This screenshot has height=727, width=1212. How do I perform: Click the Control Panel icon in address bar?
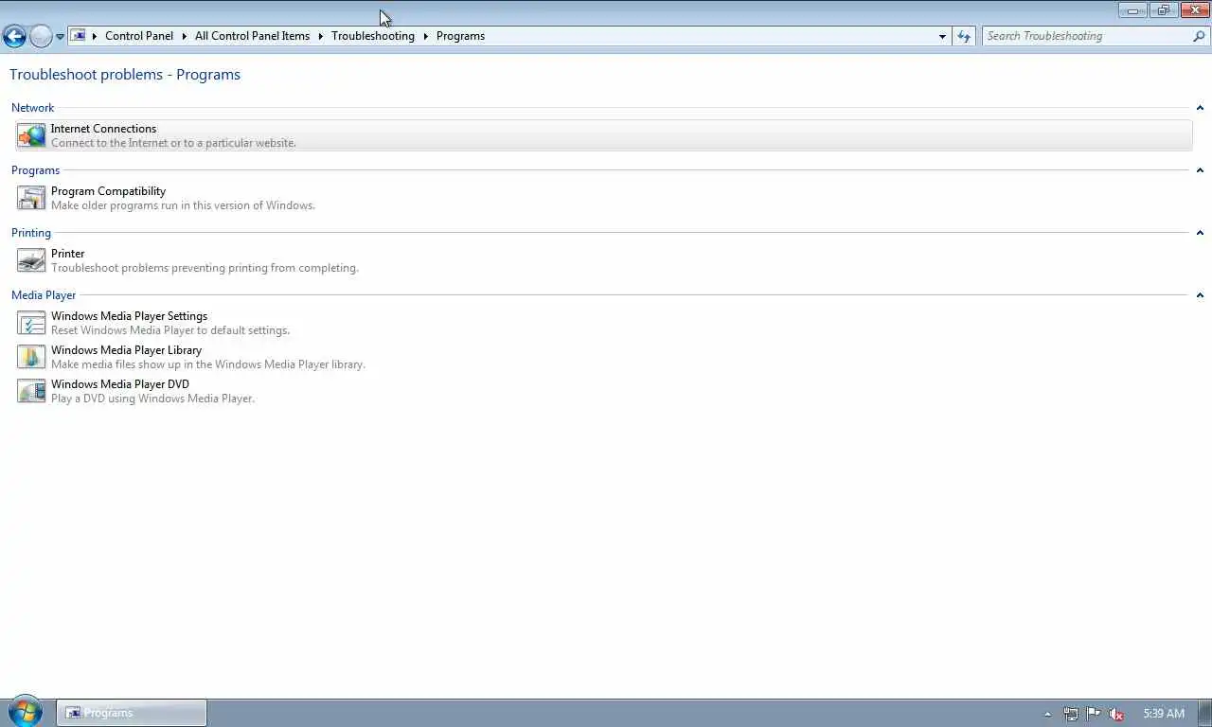[x=79, y=36]
